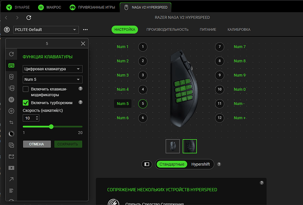
Task: Select the side-view mouse thumbnail
Action: 190,146
